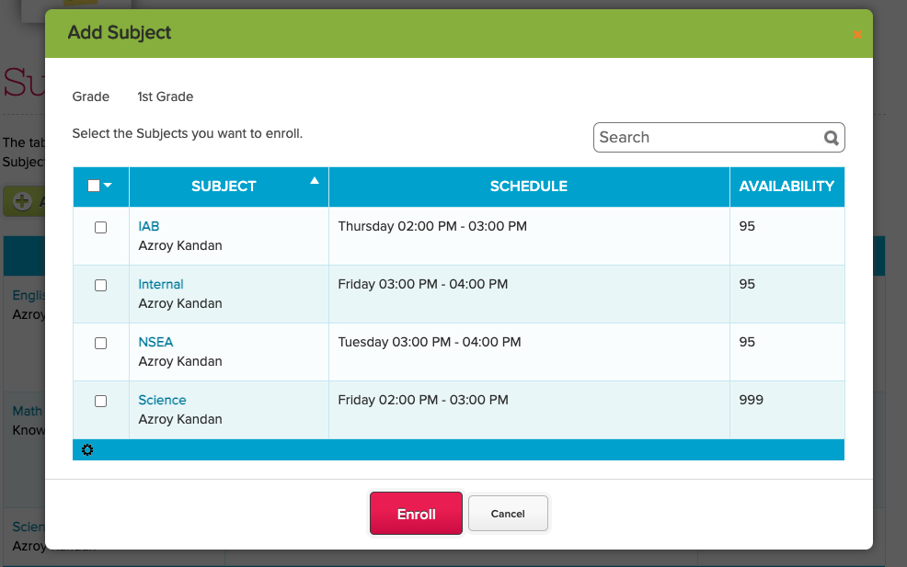Click the Enroll button
907x567 pixels.
(416, 514)
